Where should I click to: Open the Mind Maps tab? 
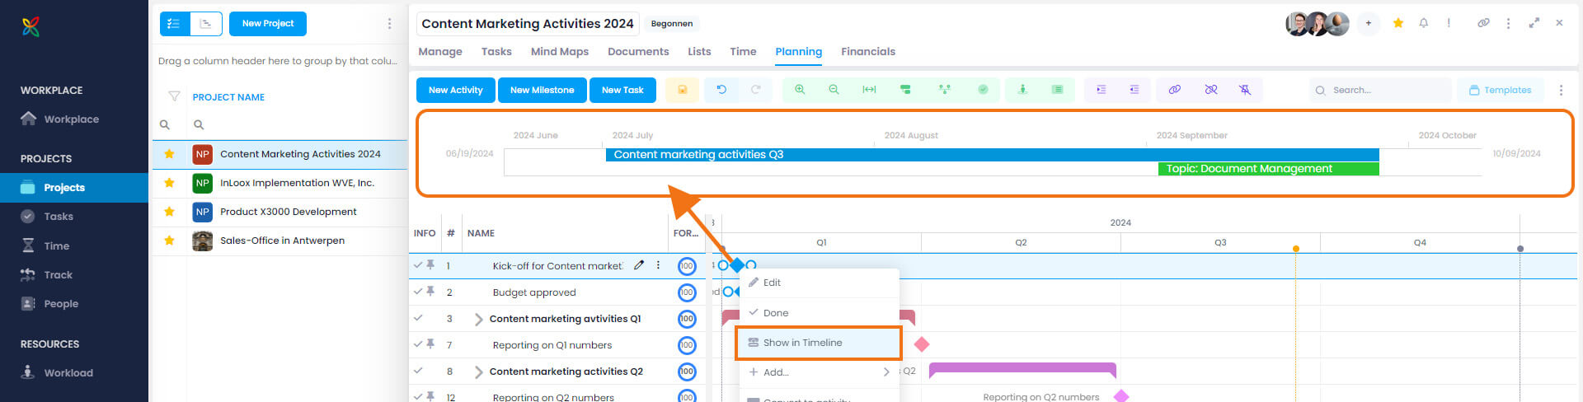tap(560, 51)
